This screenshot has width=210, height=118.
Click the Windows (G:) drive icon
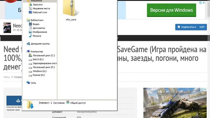point(31,71)
